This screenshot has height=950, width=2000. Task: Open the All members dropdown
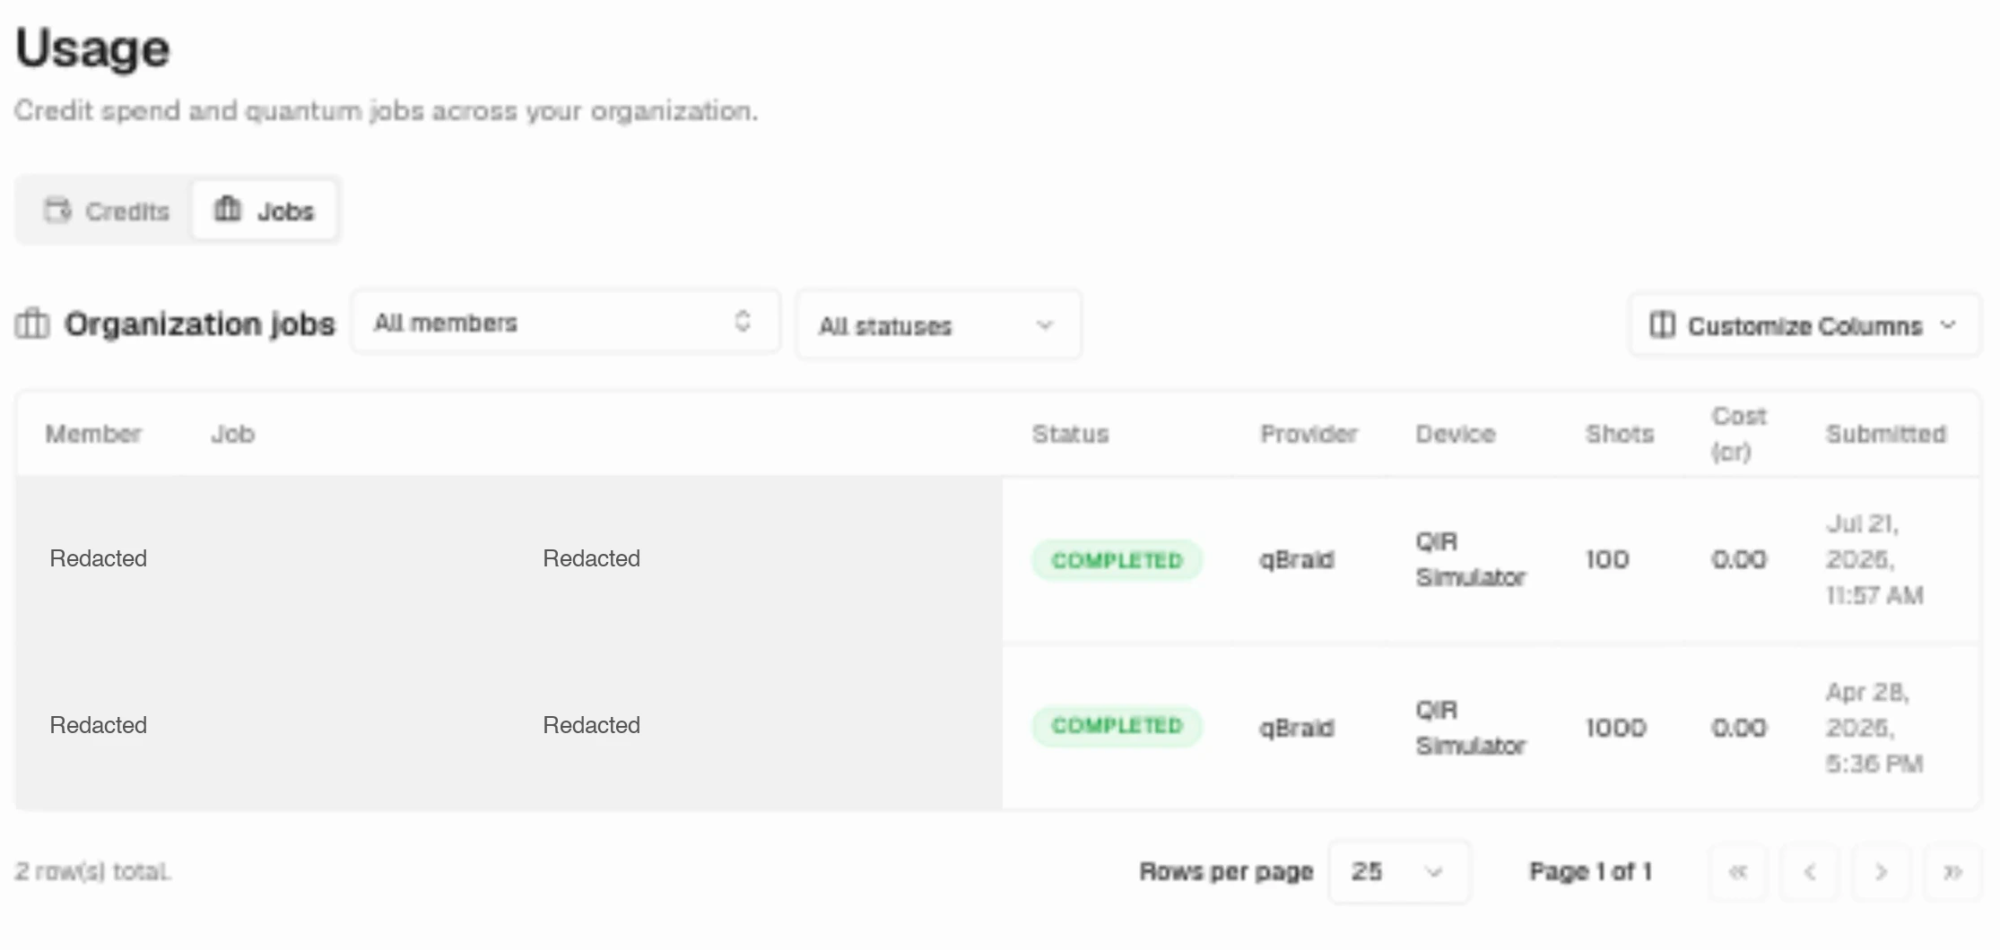click(x=566, y=322)
